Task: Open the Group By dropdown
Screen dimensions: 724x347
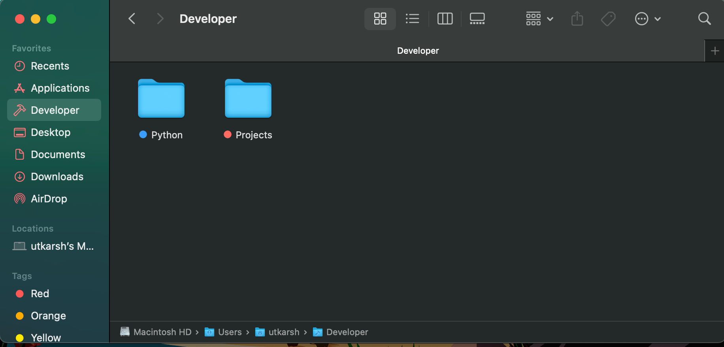Action: tap(539, 19)
